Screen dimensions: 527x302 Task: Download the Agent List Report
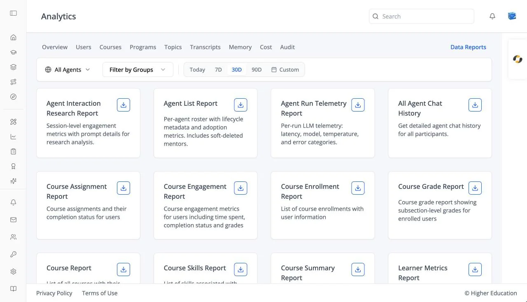pos(240,105)
